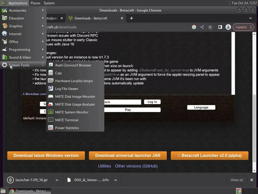This screenshot has width=258, height=194.
Task: Open the System menu in the top panel
Action: click(49, 3)
